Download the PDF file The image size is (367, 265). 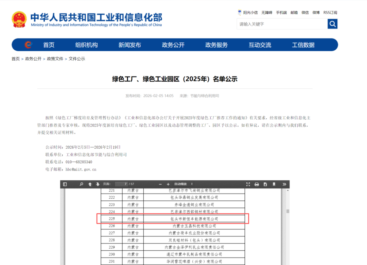pos(265,184)
